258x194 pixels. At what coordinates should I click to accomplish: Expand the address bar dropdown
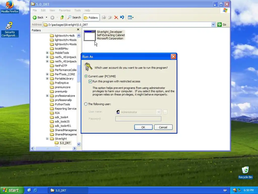tap(213, 25)
